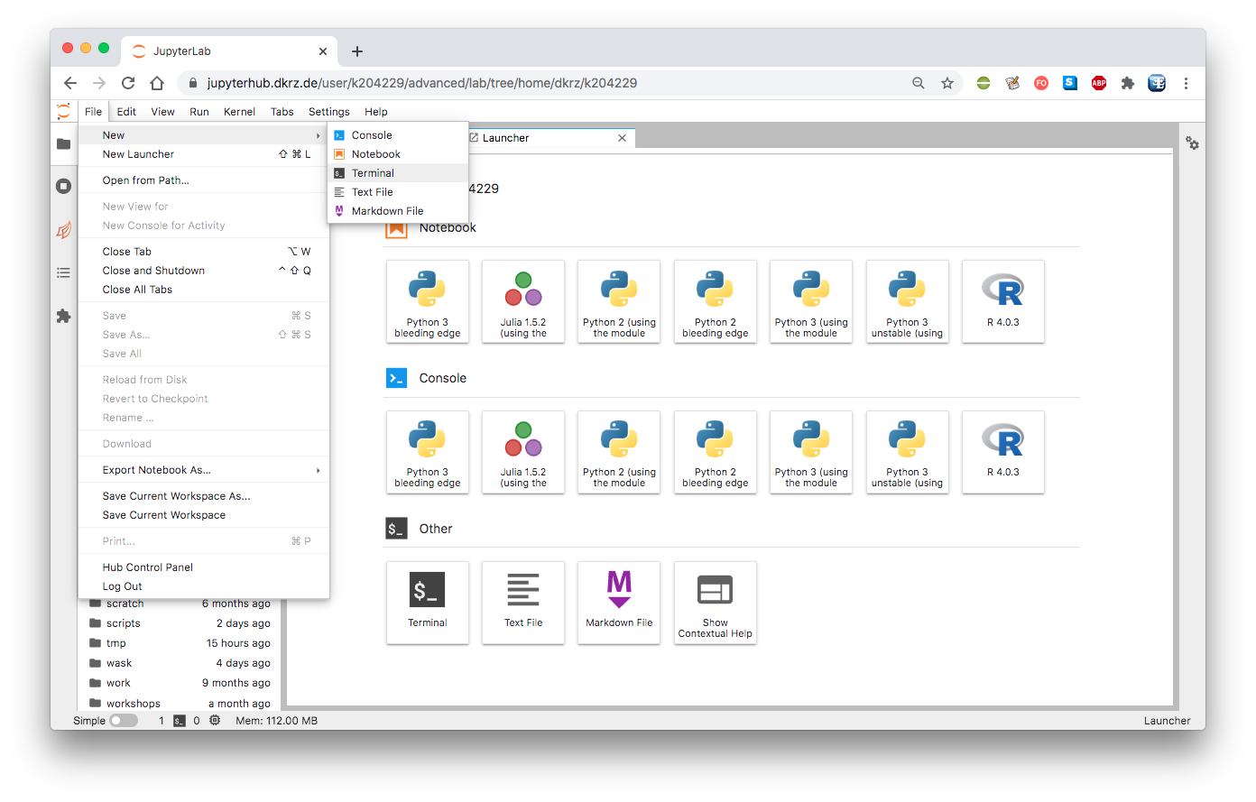Launch Python 3 unstable notebook
Image resolution: width=1256 pixels, height=802 pixels.
click(907, 301)
